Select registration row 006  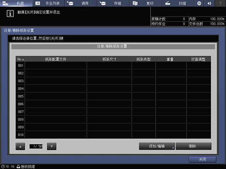pos(113,104)
